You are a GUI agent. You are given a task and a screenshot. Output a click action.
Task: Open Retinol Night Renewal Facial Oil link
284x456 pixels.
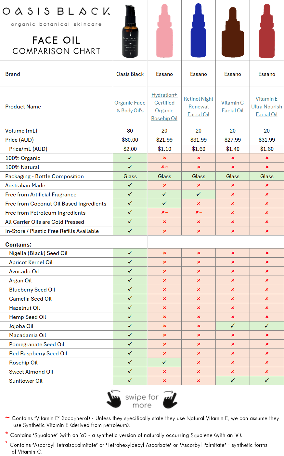pos(199,107)
